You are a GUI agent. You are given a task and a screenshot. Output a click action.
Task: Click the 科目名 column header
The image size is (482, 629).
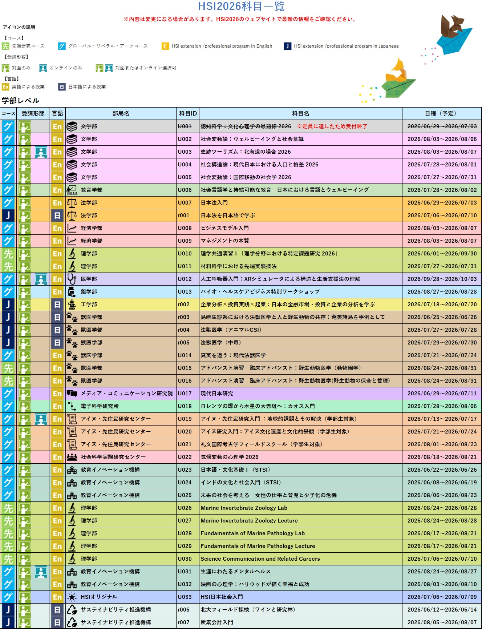[x=301, y=114]
